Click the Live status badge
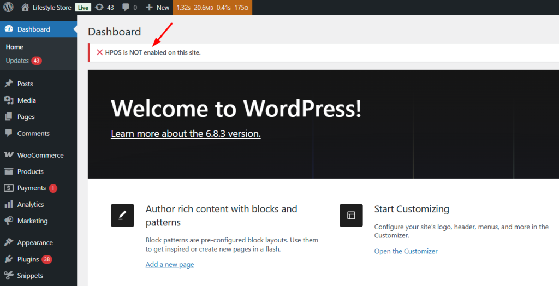Viewport: 559px width, 286px height. (83, 8)
